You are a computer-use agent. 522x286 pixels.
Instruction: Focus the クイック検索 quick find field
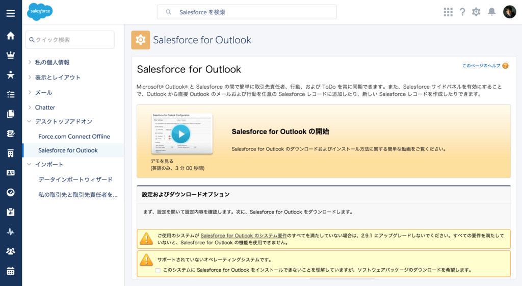coord(70,40)
